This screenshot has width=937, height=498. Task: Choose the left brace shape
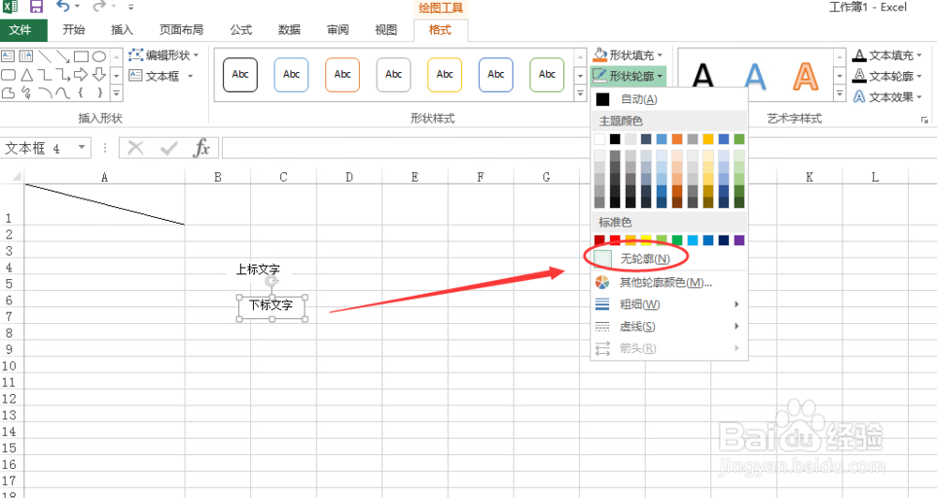click(82, 93)
